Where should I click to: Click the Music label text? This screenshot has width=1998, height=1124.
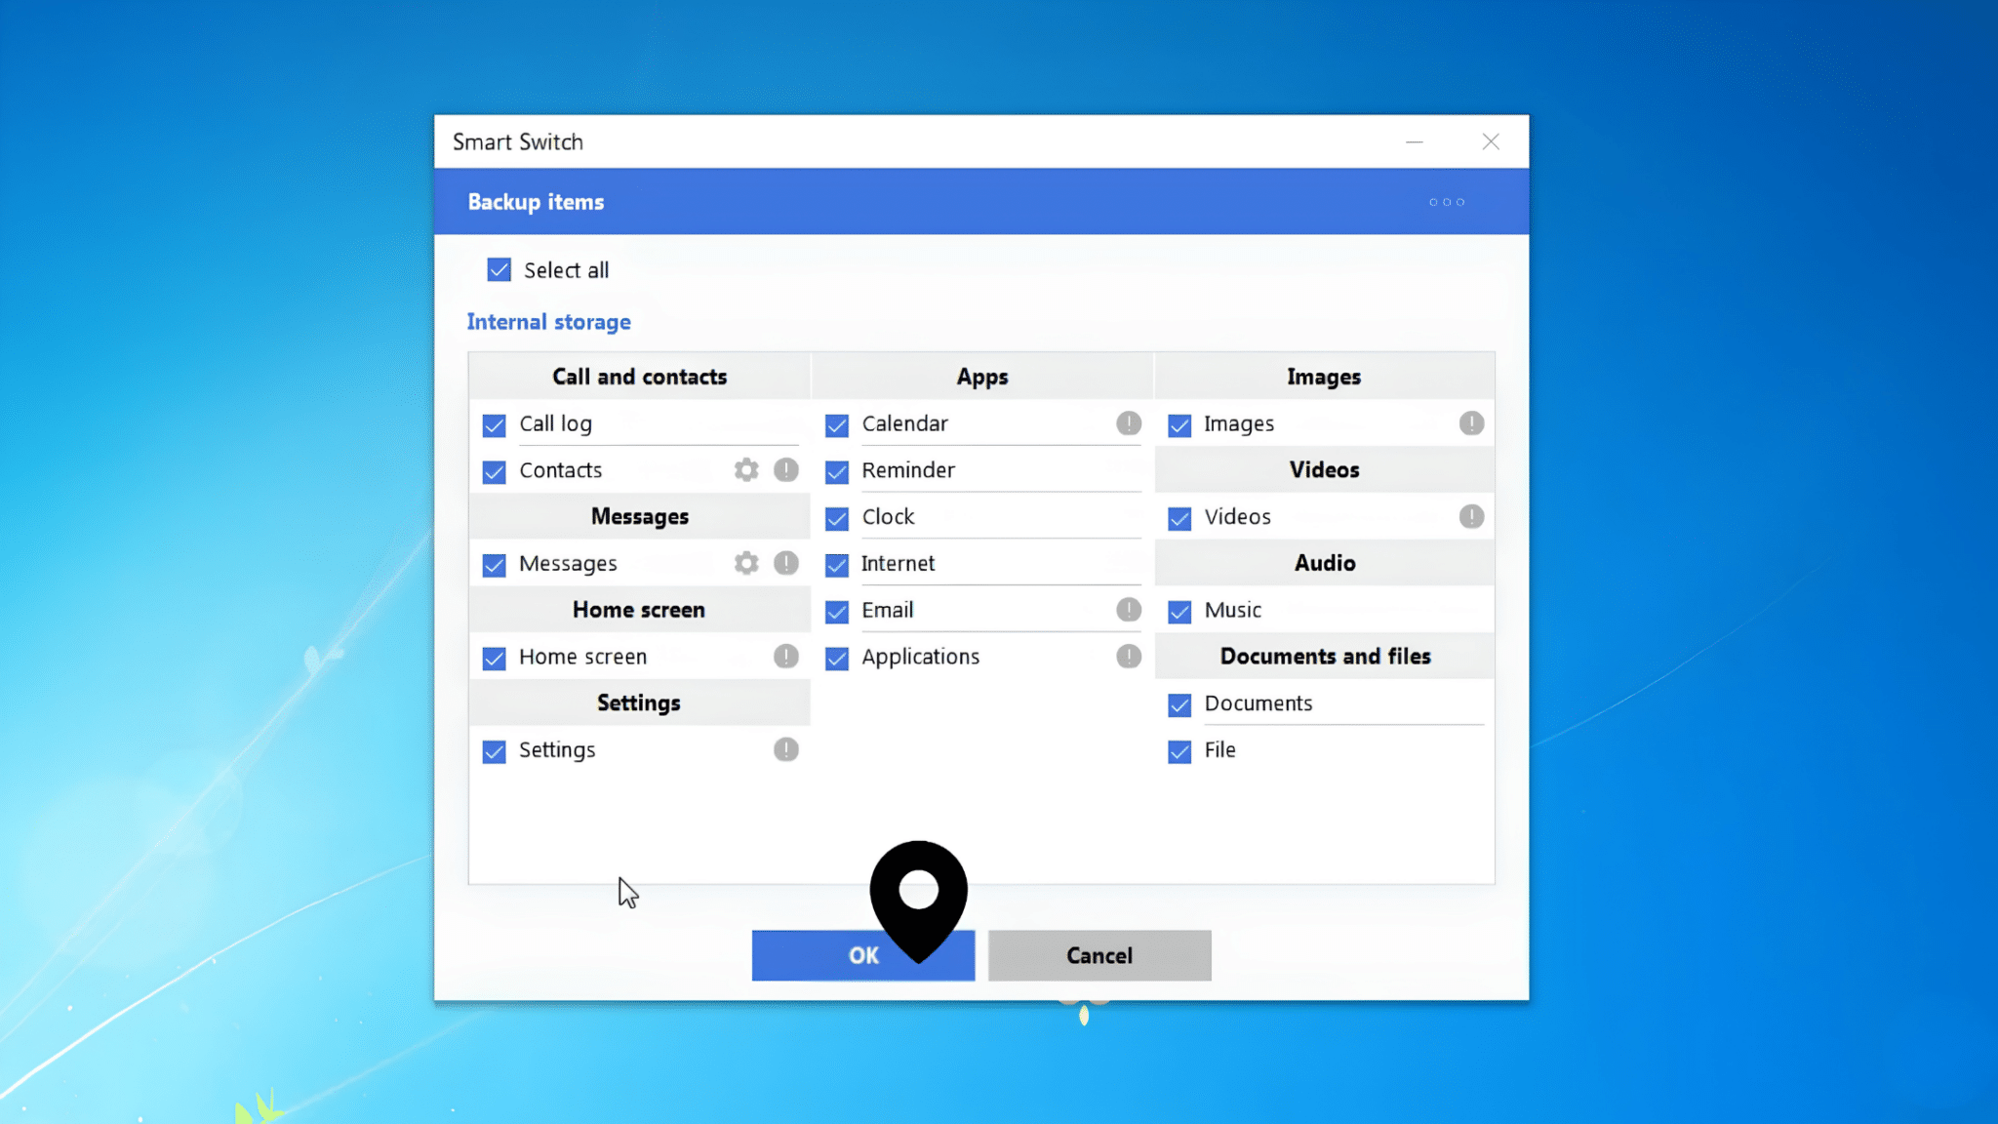click(1233, 610)
